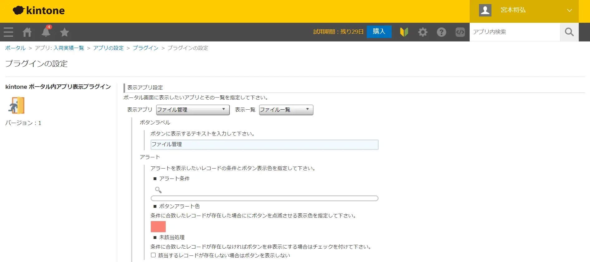Click the プラグインの設定 page title
Screen dimensions: 590x262
tap(36, 64)
